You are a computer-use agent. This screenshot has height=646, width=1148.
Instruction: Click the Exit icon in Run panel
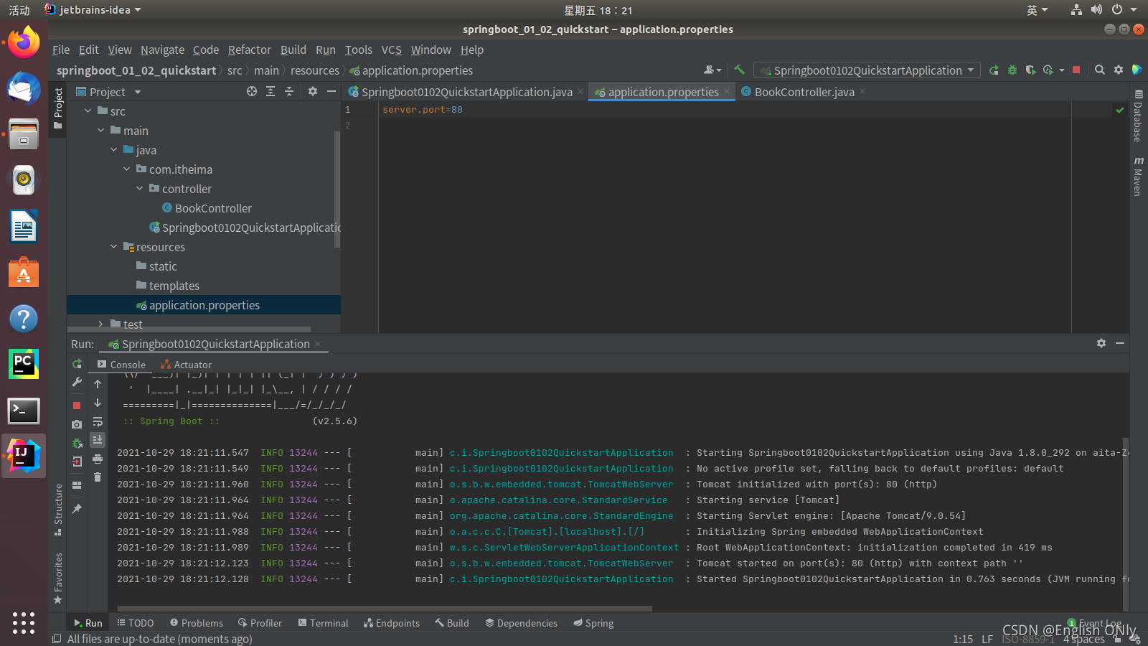point(77,462)
